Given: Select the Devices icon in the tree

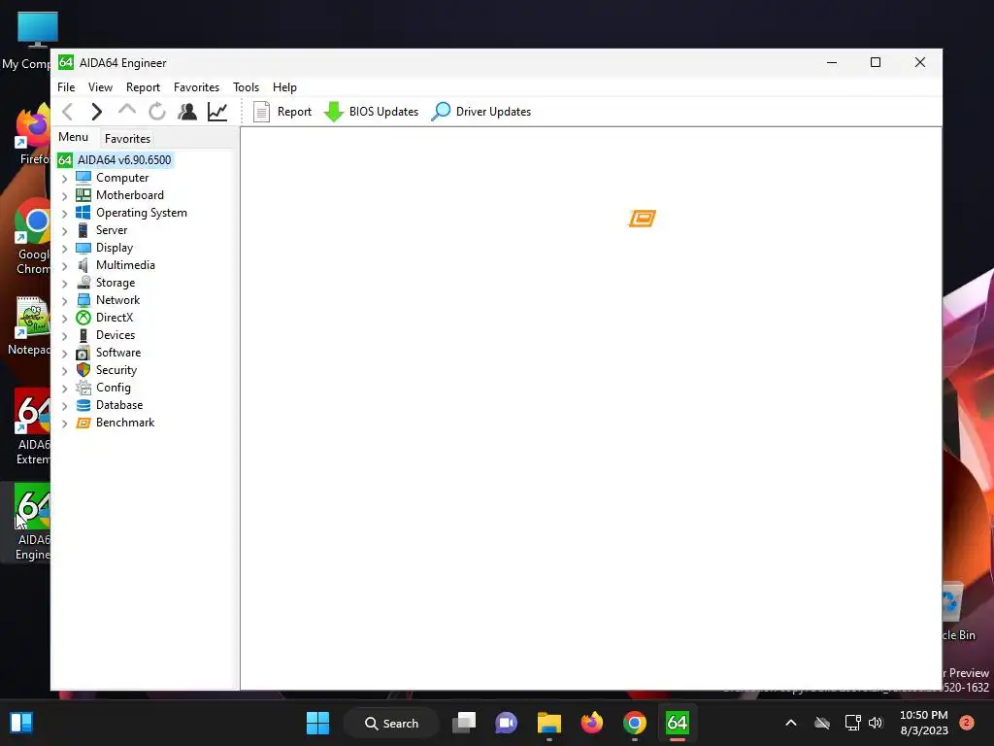Looking at the screenshot, I should 83,335.
